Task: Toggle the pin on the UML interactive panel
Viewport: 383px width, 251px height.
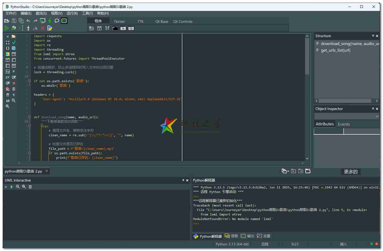Action: (x=183, y=180)
